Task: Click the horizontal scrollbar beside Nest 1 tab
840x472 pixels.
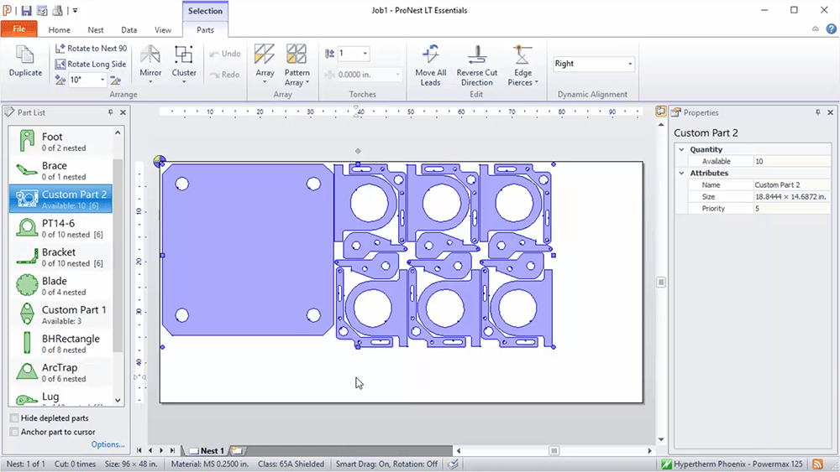Action: [445, 451]
